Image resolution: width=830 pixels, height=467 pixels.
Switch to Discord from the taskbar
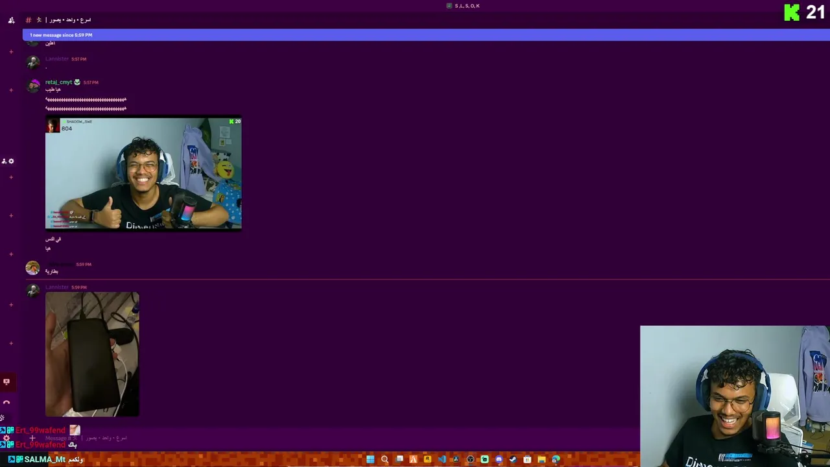click(x=499, y=459)
